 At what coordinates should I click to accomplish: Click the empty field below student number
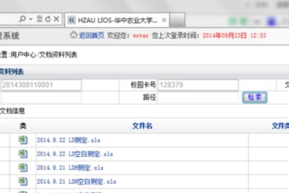point(41,97)
